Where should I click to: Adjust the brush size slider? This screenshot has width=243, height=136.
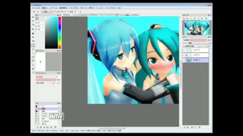tap(46, 77)
